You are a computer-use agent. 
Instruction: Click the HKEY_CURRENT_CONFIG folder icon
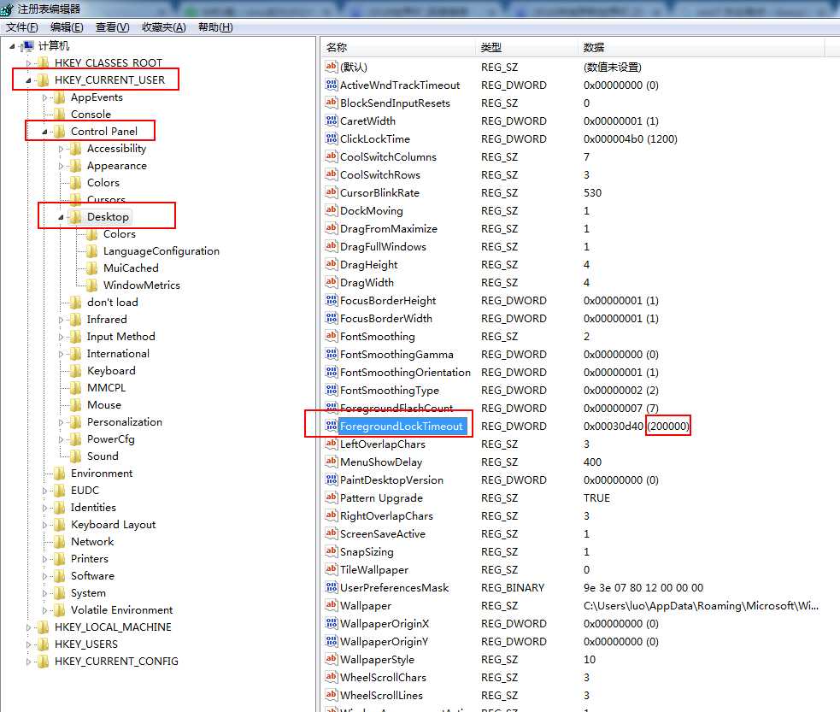[x=44, y=661]
